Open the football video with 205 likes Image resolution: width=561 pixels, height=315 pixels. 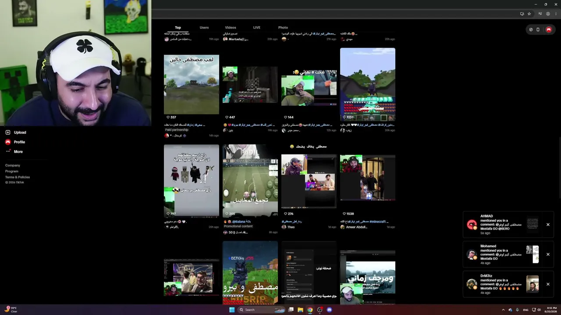point(250,181)
